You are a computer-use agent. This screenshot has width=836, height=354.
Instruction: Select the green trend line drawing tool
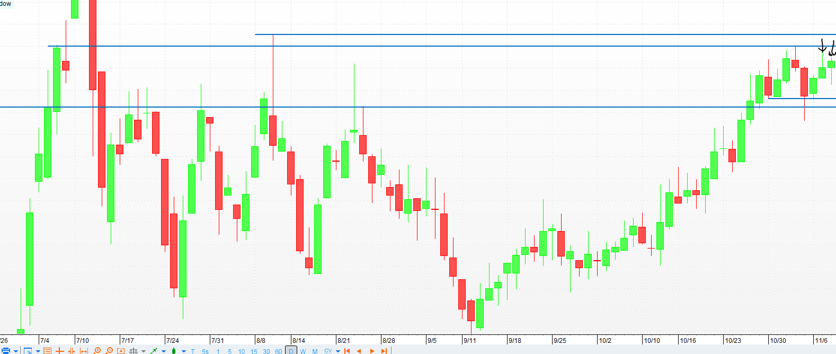(x=154, y=351)
